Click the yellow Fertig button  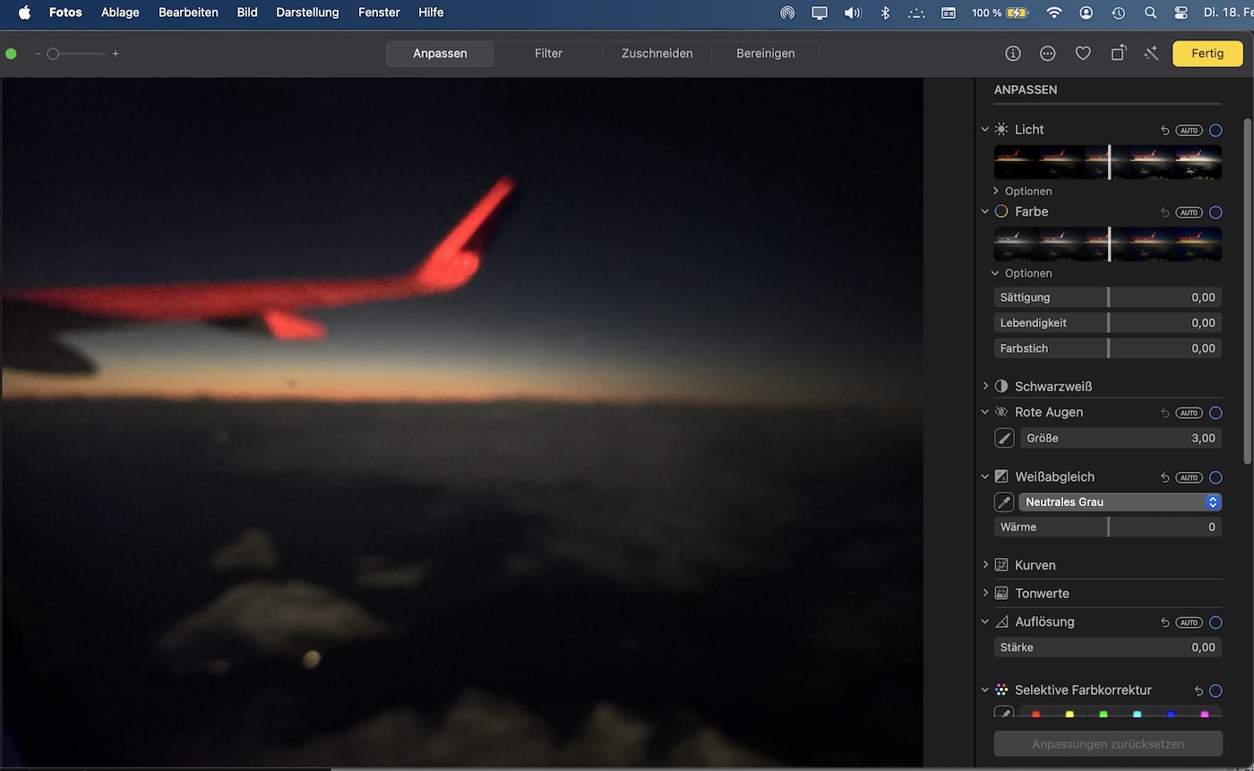1207,54
